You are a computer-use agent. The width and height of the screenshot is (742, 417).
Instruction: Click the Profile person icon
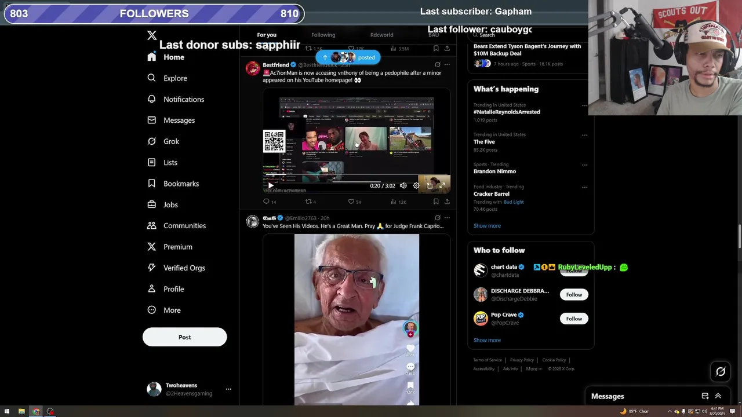click(151, 289)
